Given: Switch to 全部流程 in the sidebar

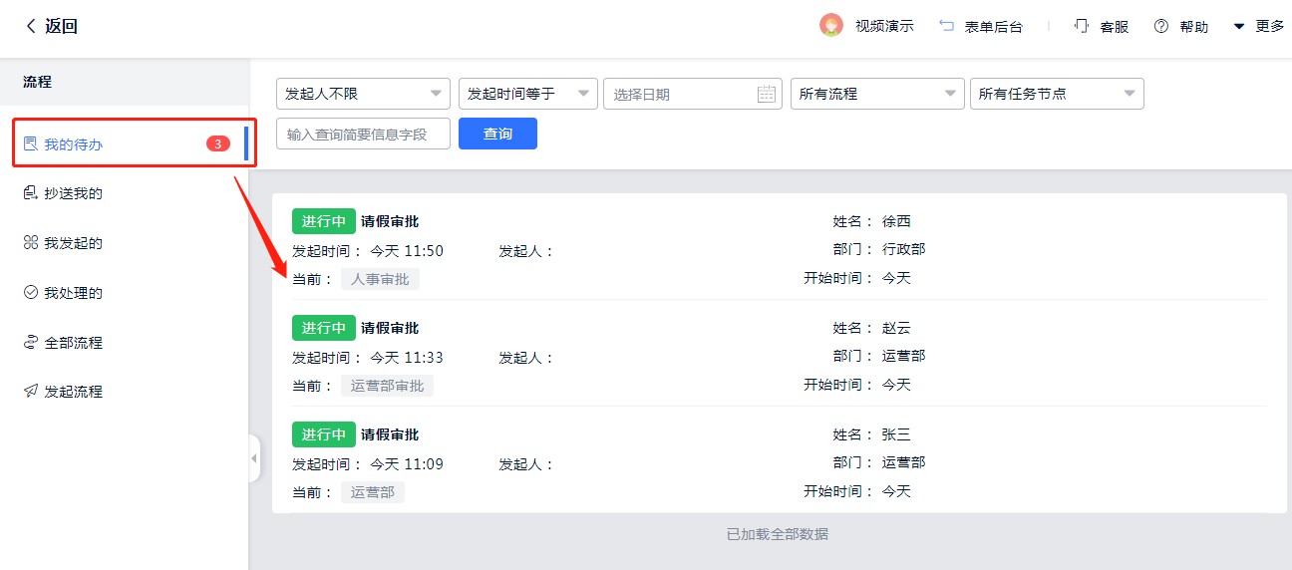Looking at the screenshot, I should click(x=73, y=343).
